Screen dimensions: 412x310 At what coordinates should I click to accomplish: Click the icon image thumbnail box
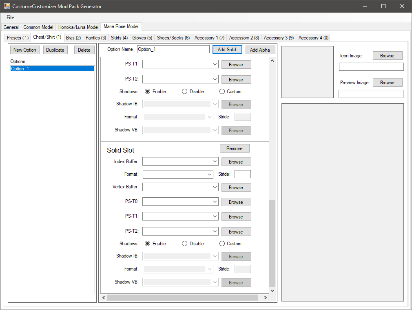click(x=308, y=72)
